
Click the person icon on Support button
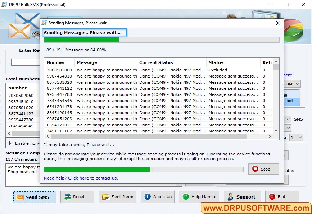tap(230, 197)
